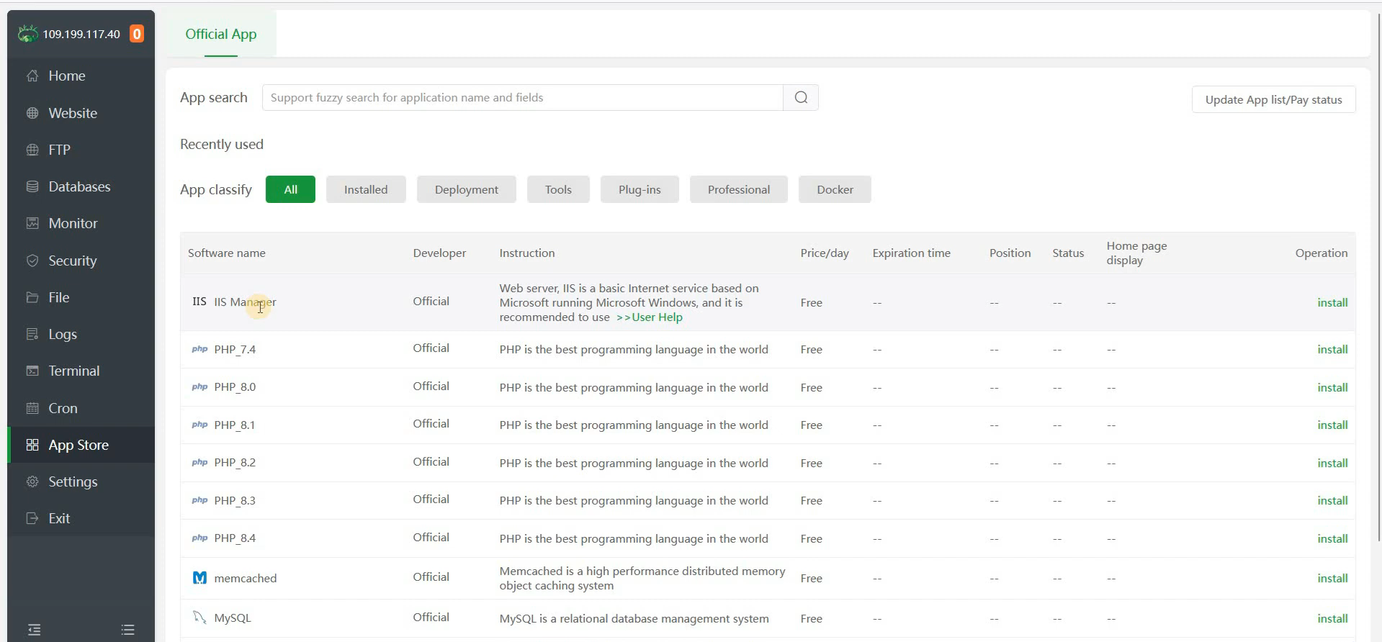This screenshot has width=1382, height=642.
Task: Click the Software name column header
Action: (x=226, y=253)
